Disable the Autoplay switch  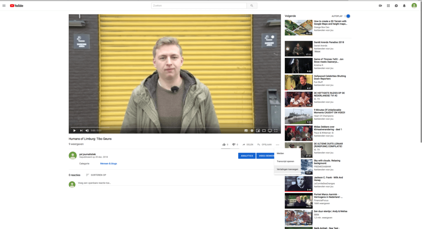347,16
